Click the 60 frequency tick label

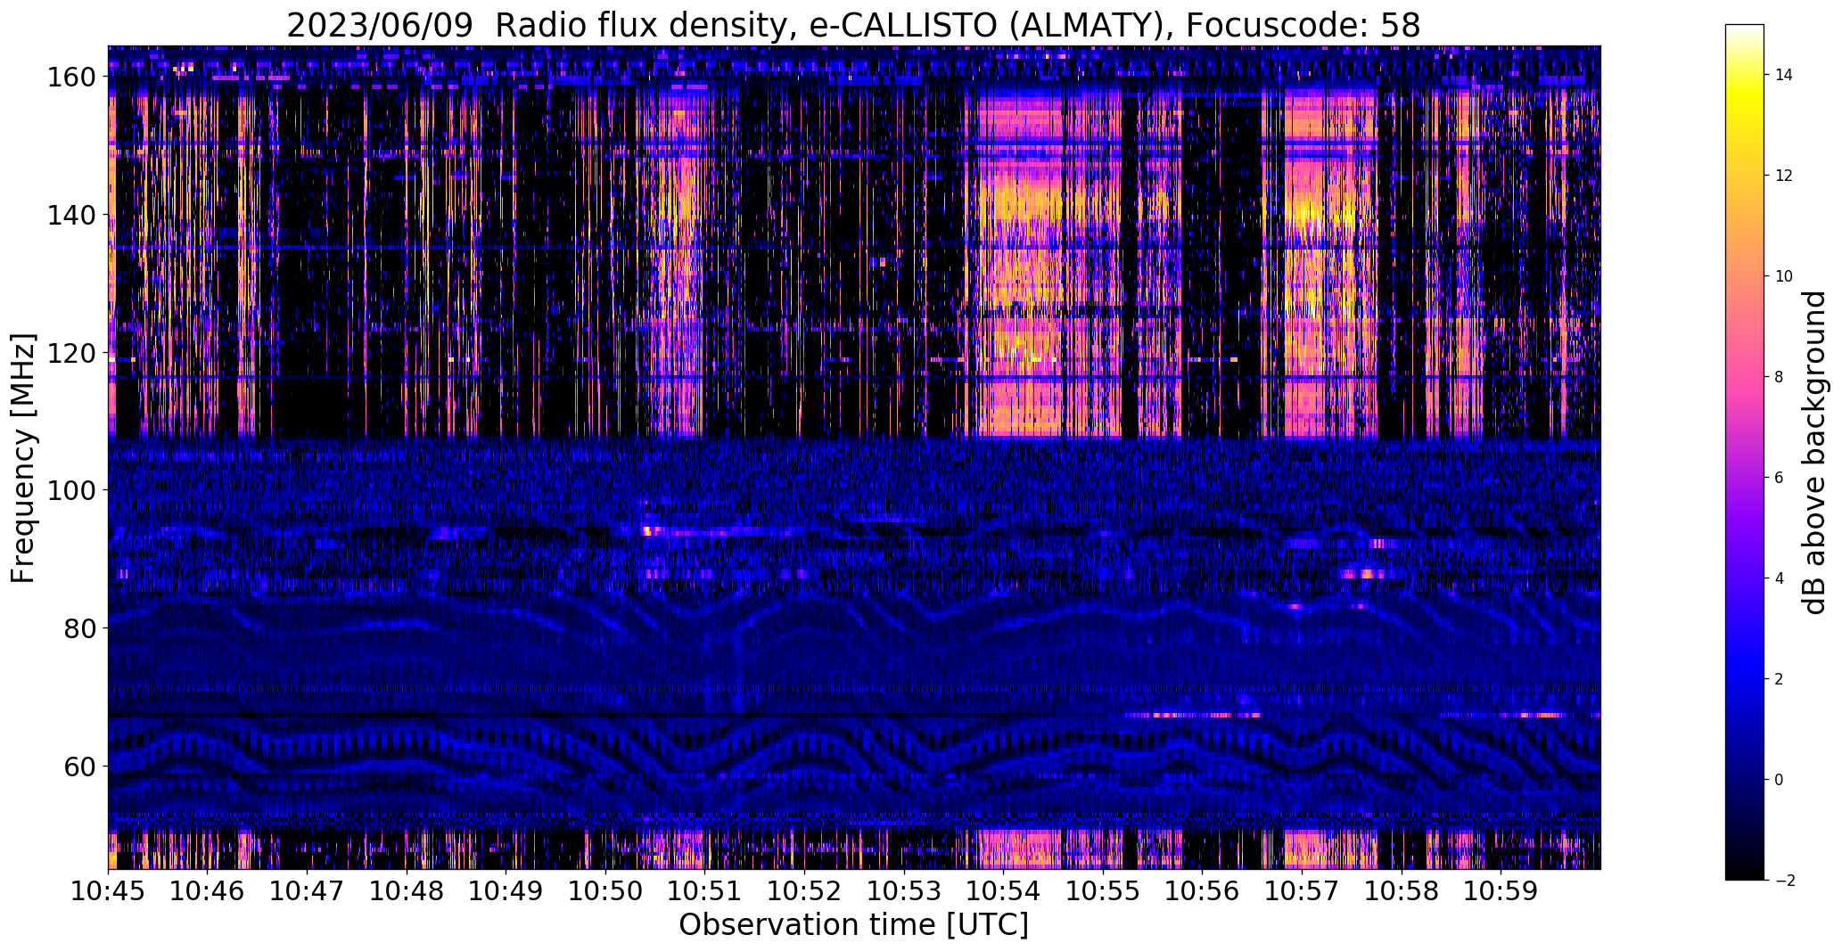click(79, 767)
